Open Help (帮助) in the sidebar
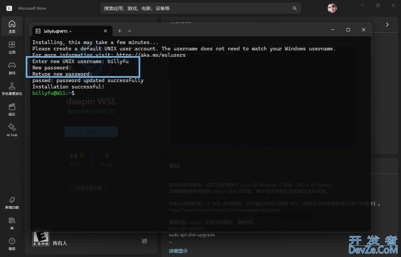 click(x=12, y=244)
